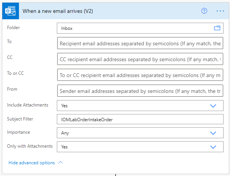Image resolution: width=230 pixels, height=176 pixels.
Task: Click the Subject Filter label
Action: pyautogui.click(x=20, y=119)
